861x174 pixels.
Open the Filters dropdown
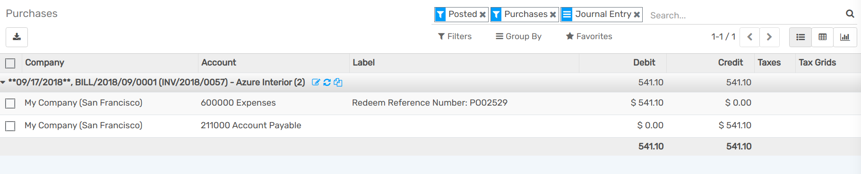[x=455, y=36]
